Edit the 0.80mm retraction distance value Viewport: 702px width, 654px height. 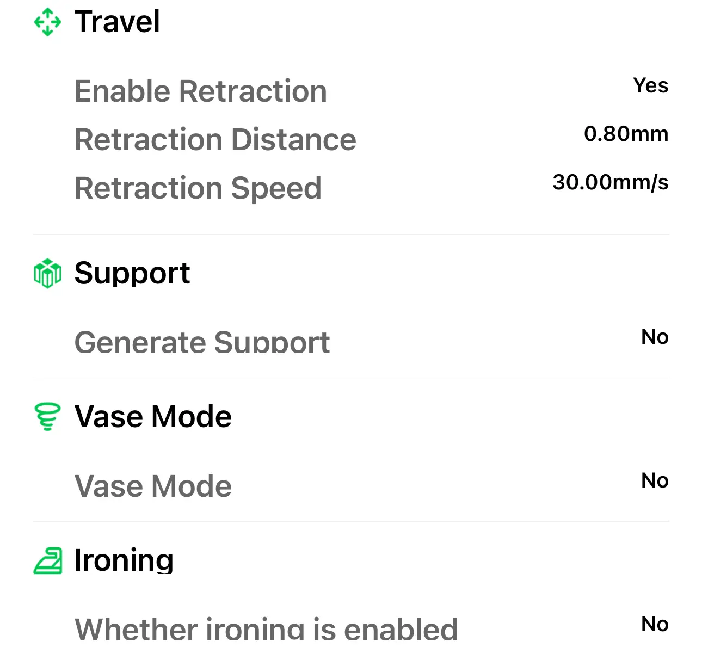point(626,134)
